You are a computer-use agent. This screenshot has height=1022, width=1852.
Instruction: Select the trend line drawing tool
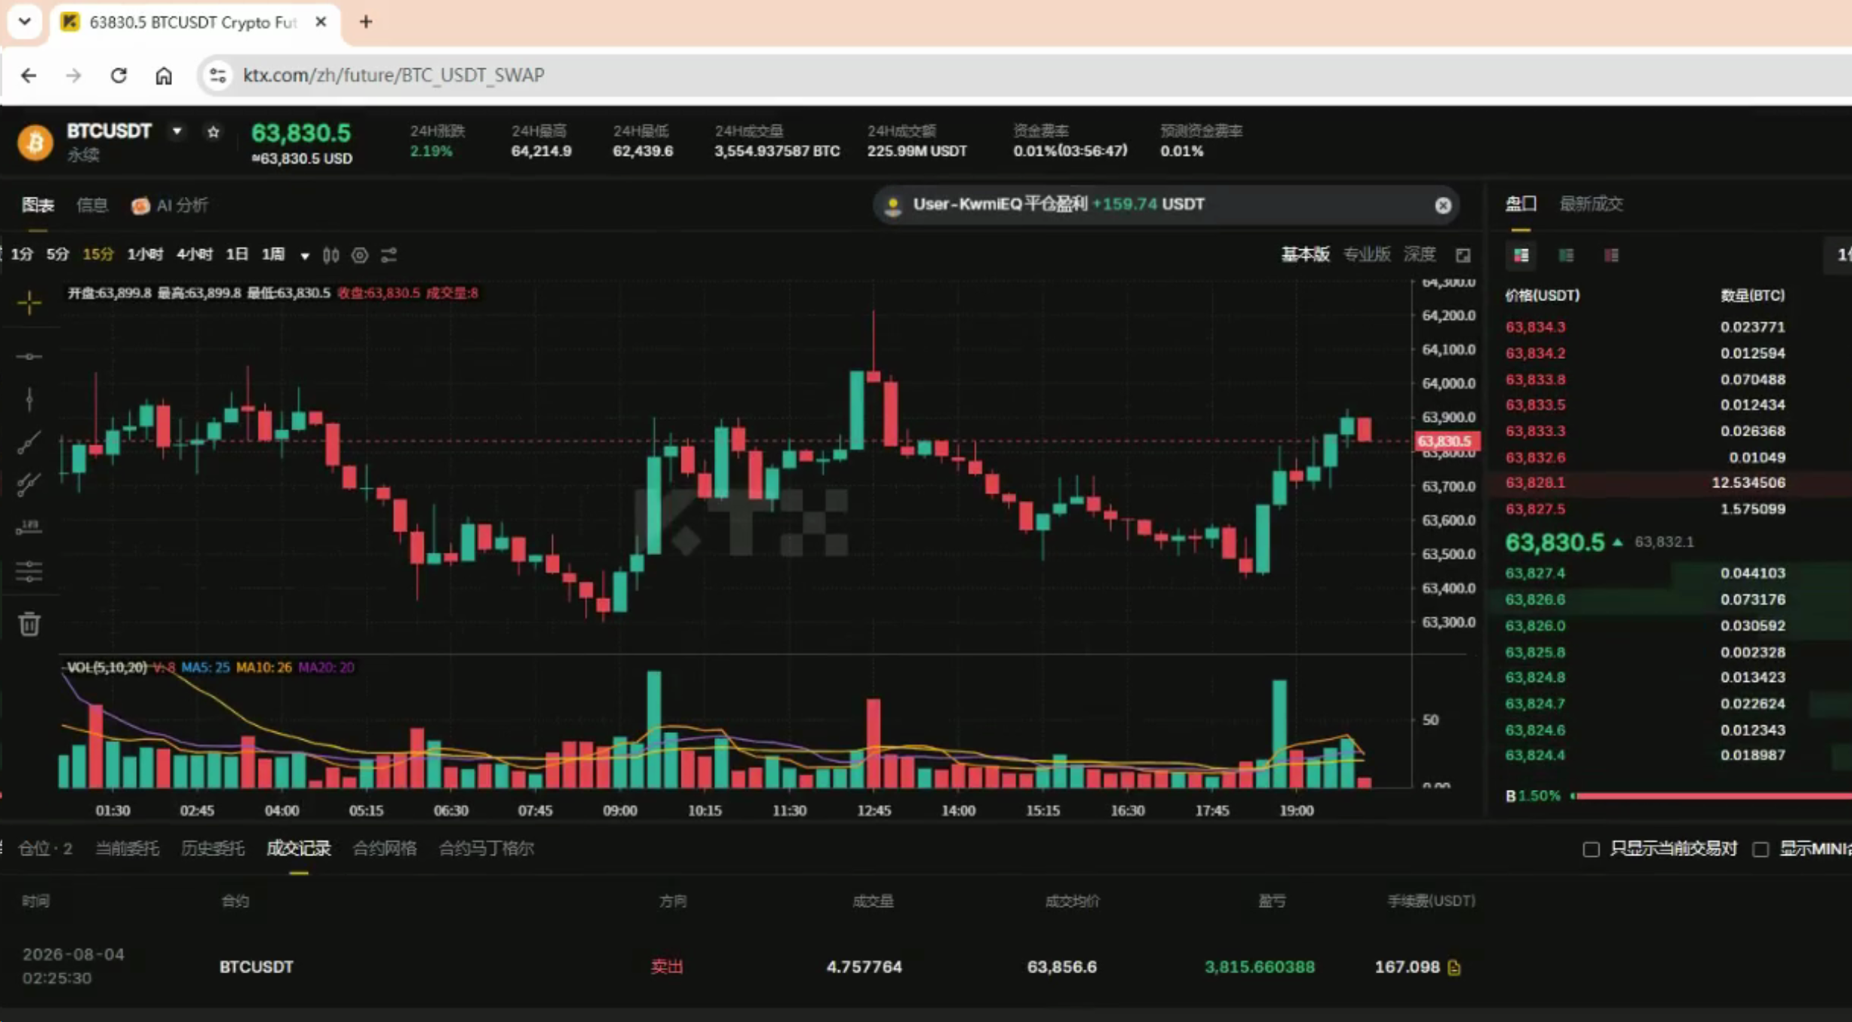pyautogui.click(x=29, y=443)
